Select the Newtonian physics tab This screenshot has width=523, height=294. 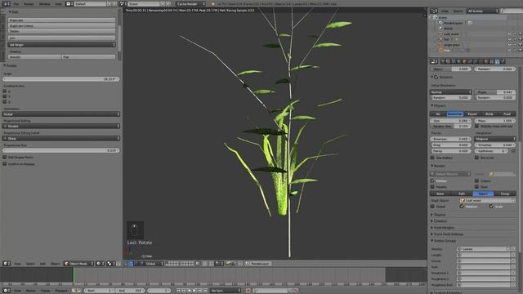coord(455,114)
